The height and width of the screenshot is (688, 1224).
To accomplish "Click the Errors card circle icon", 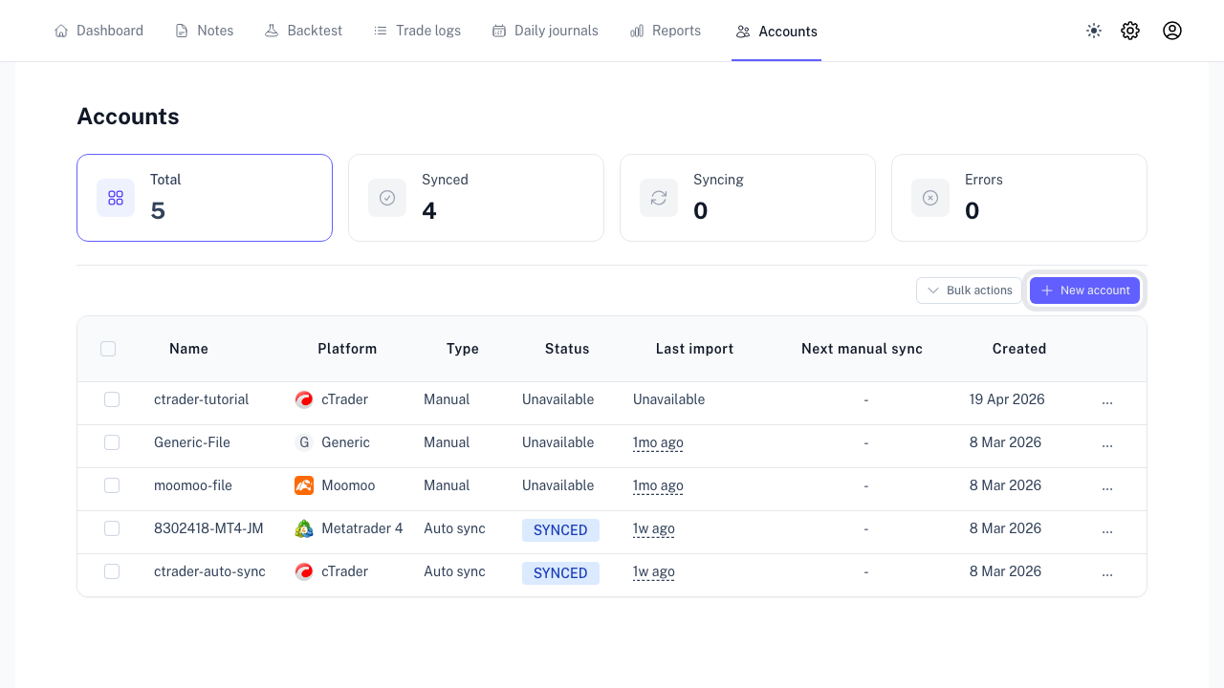I will tap(930, 198).
